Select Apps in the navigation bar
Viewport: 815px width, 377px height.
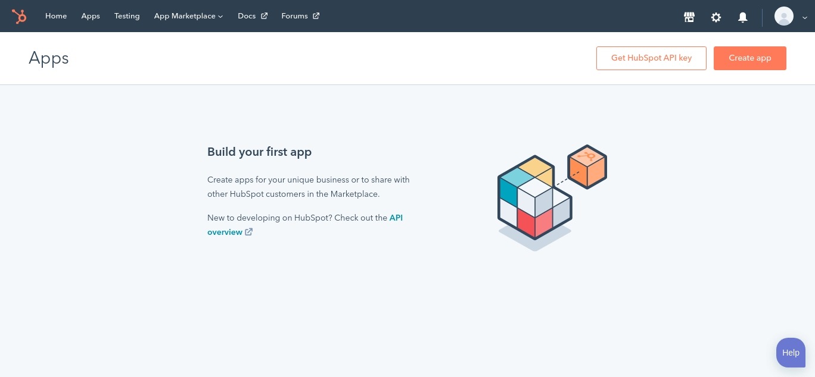(91, 16)
